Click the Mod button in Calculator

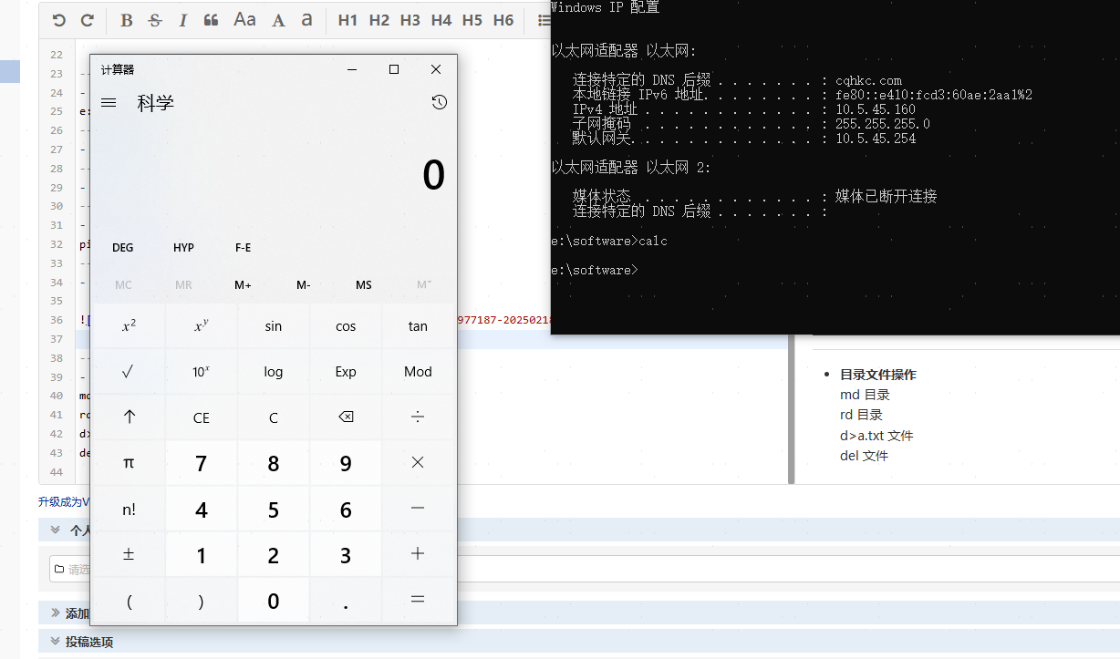(418, 372)
